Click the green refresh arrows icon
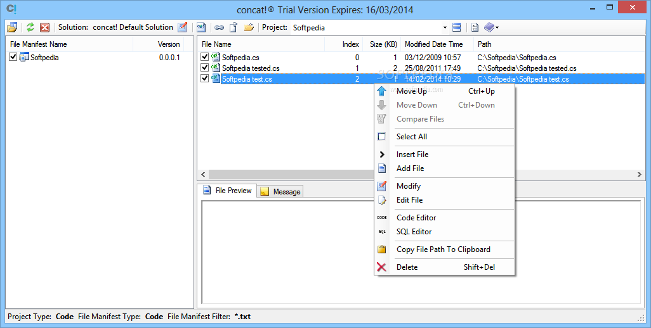Image resolution: width=651 pixels, height=328 pixels. click(30, 28)
